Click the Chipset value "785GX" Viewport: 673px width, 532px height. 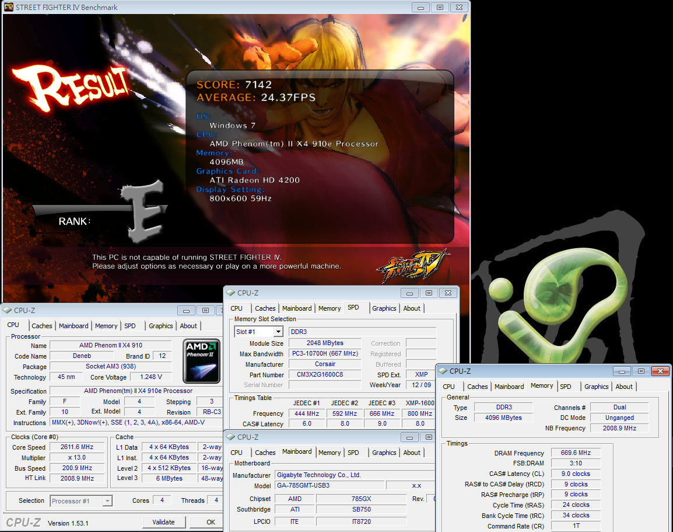362,499
